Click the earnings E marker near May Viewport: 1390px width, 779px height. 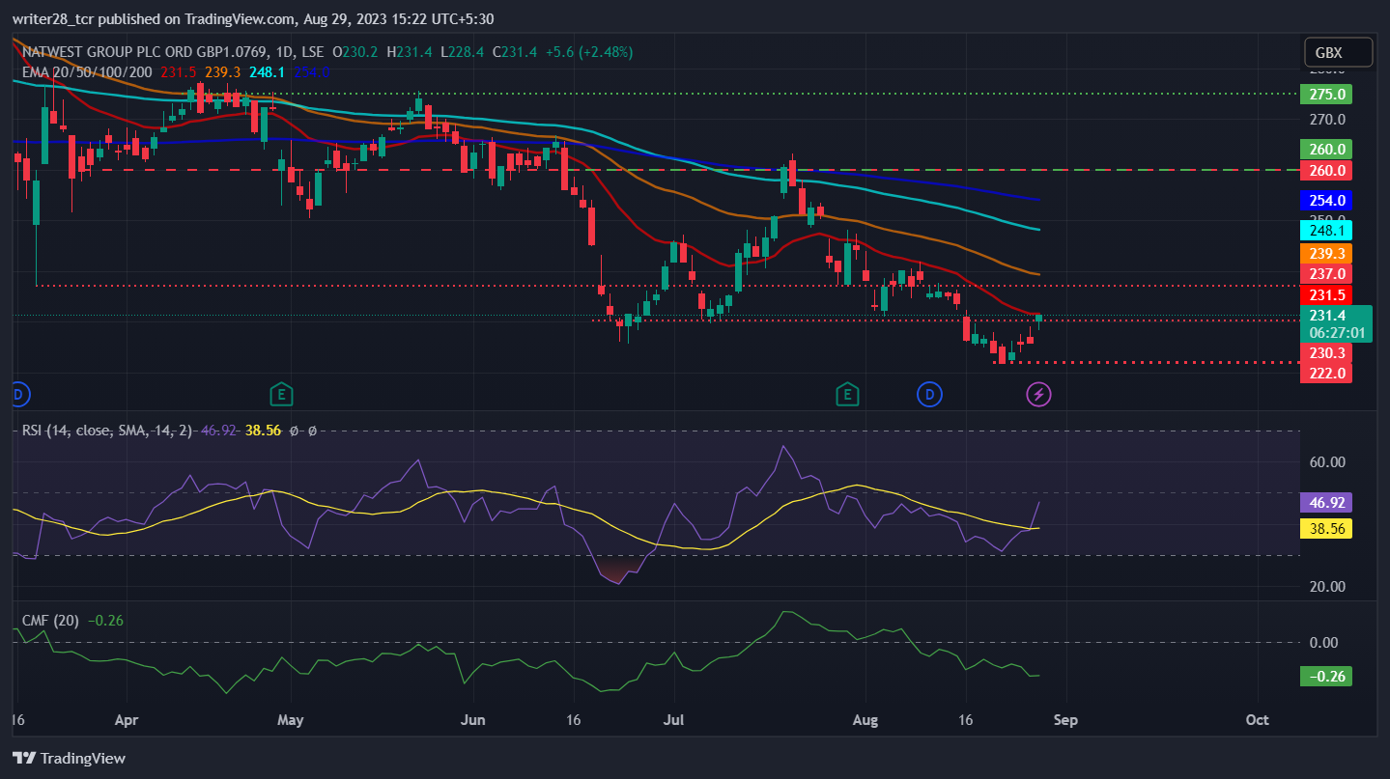[281, 394]
